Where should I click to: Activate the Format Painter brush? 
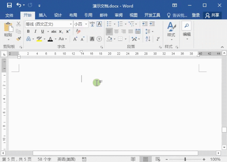18,39
